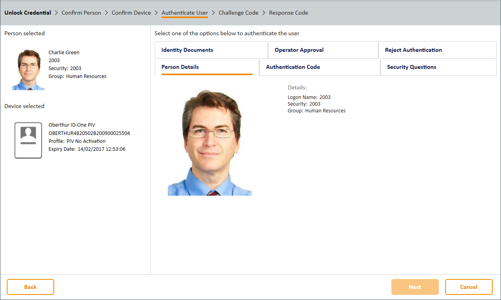
Task: Go to the Confirm Device breadcrumb step
Action: (x=131, y=13)
